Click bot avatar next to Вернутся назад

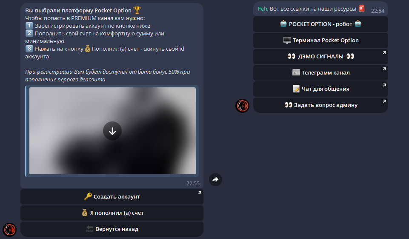[x=10, y=230]
